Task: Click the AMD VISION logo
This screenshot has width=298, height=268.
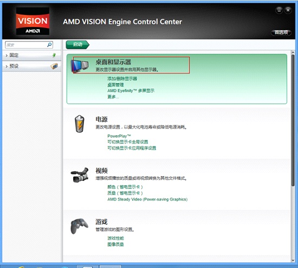Action: (x=33, y=21)
